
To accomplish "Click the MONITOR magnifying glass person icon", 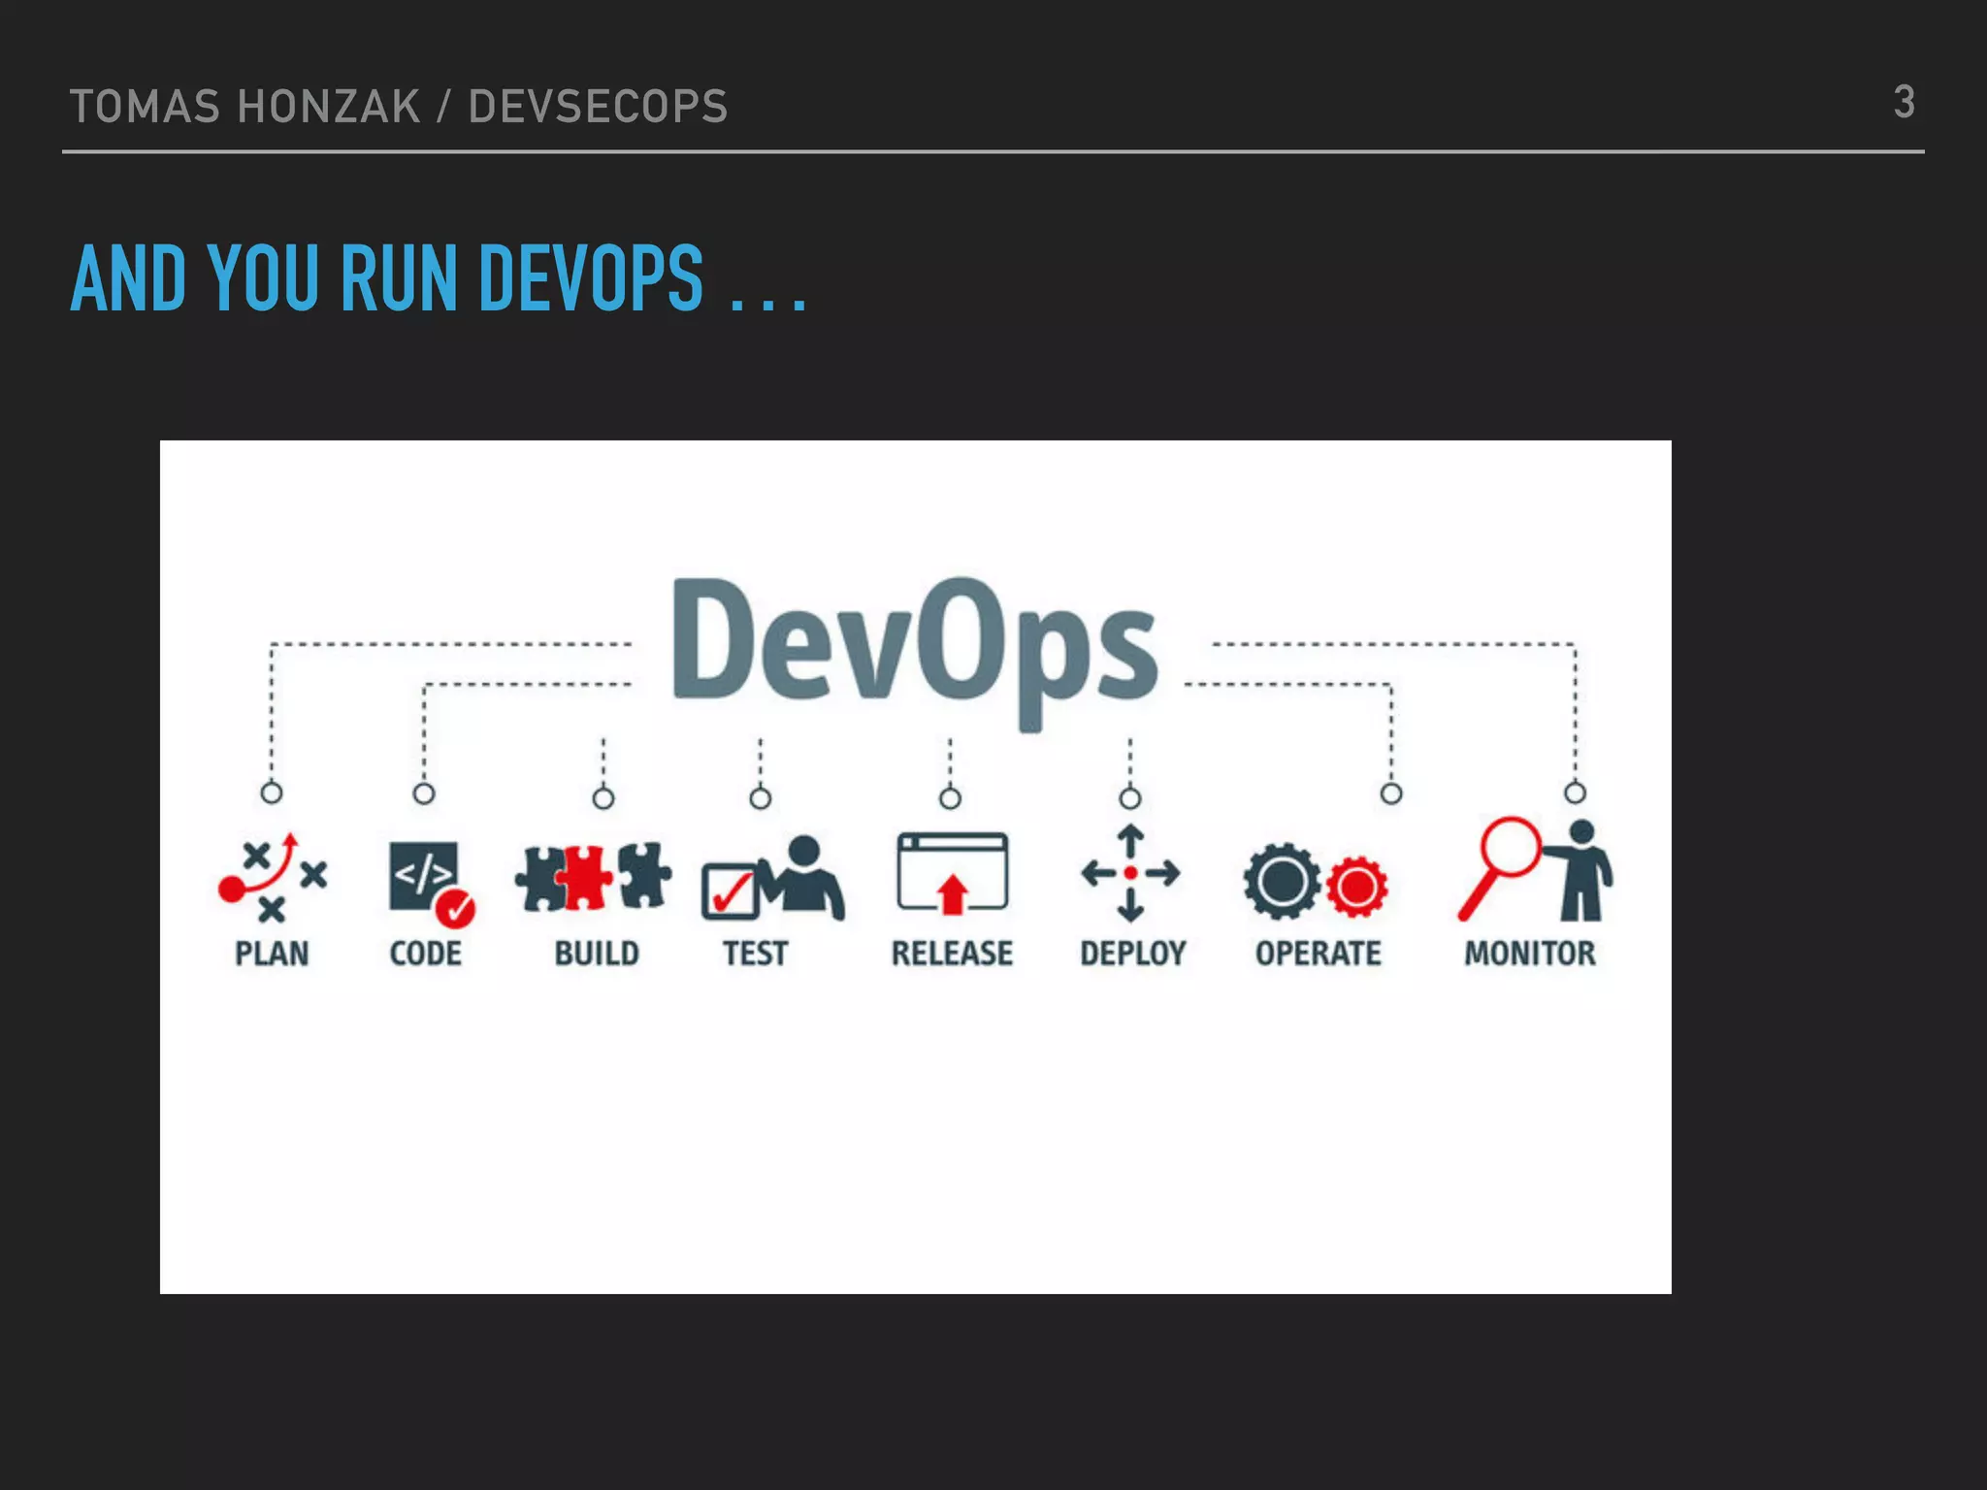I will tap(1535, 869).
